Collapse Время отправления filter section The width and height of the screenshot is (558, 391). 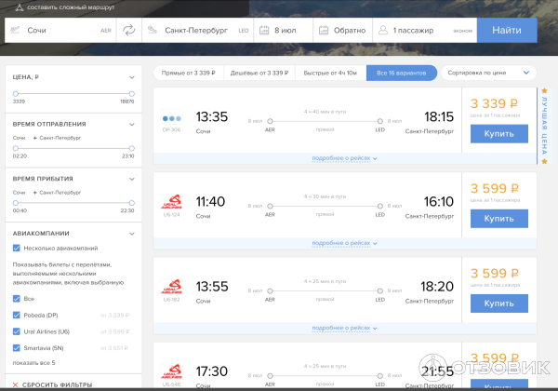[132, 124]
